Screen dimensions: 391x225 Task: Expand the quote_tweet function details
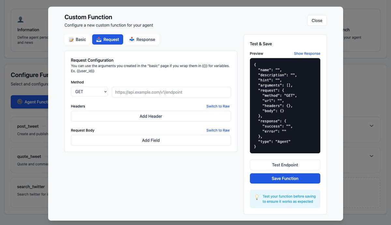[x=371, y=156]
